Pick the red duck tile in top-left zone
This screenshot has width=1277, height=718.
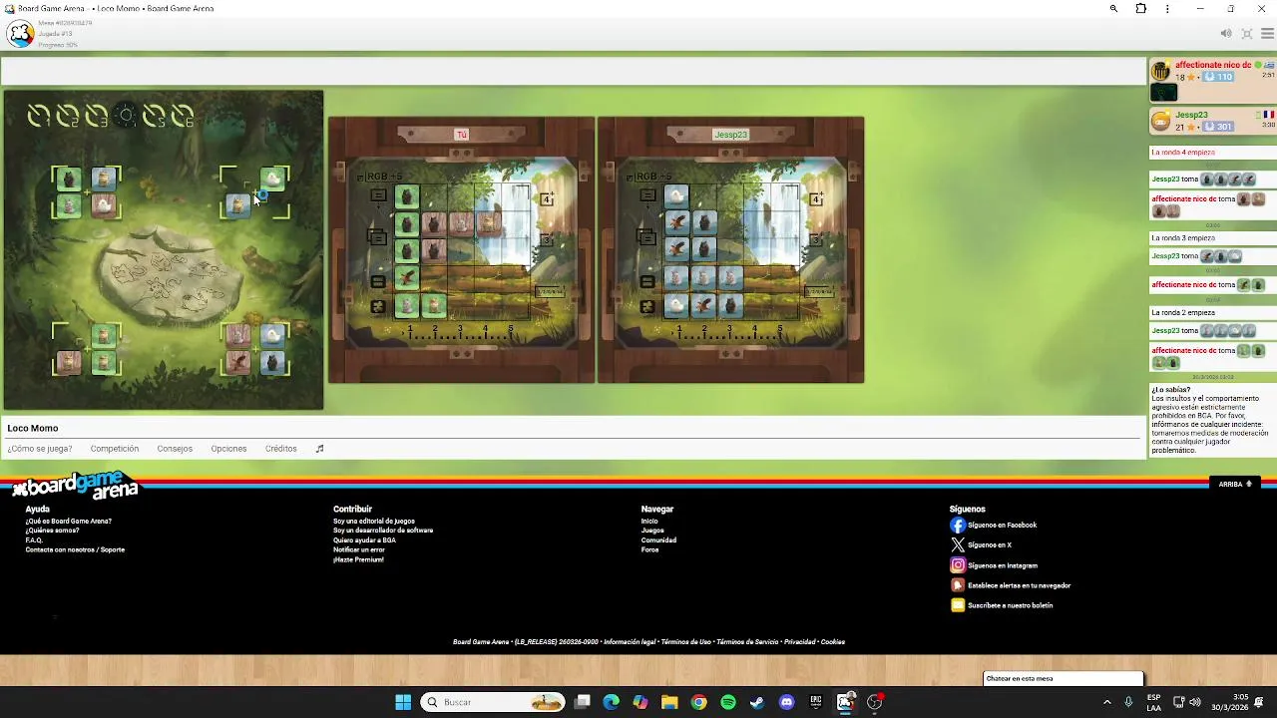tap(104, 206)
